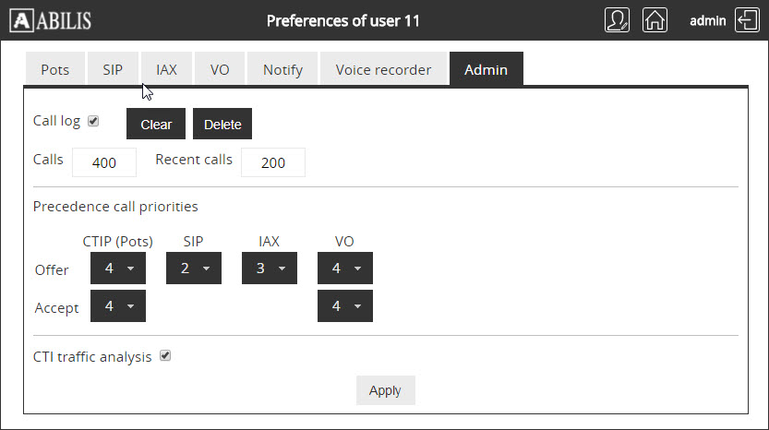Switch to the Pots tab
769x430 pixels.
55,69
